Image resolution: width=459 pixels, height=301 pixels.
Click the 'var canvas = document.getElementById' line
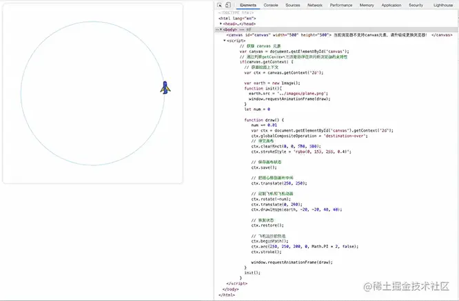pyautogui.click(x=294, y=52)
